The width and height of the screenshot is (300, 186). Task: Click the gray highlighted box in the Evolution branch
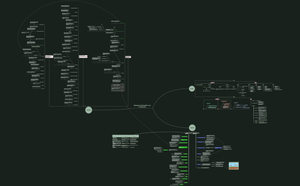118,87
